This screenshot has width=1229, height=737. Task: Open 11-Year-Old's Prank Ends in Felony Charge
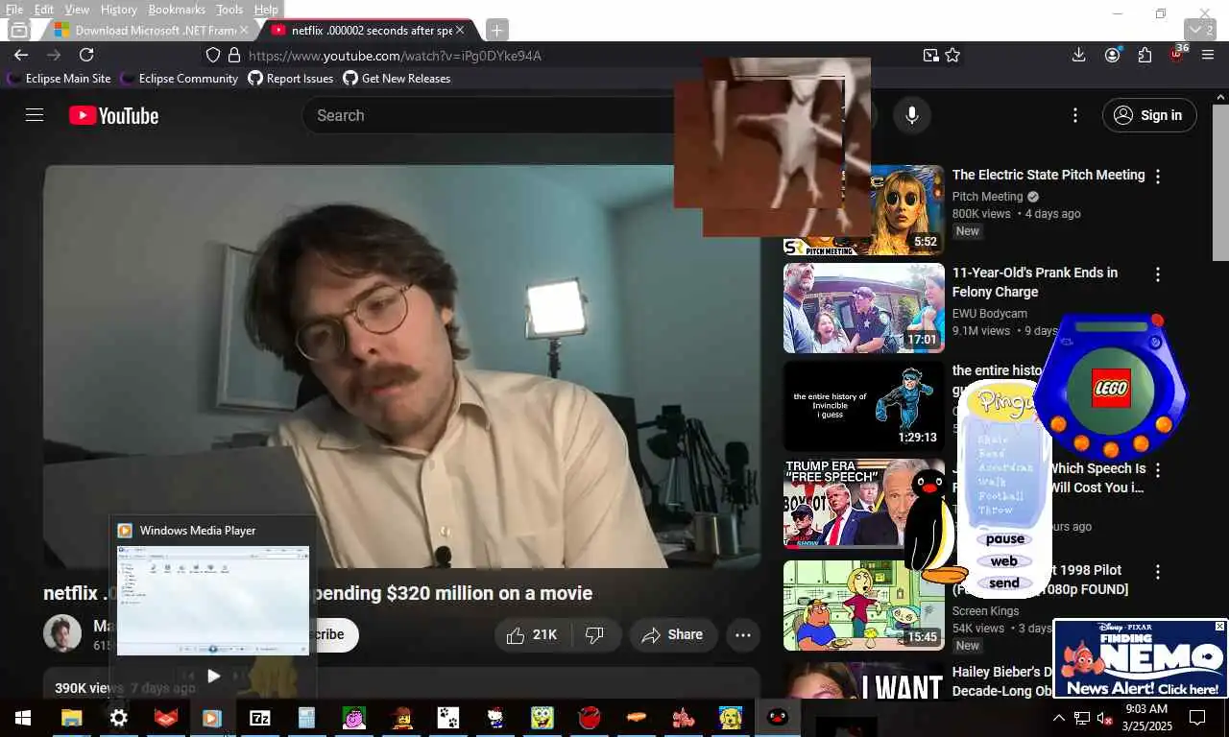[1035, 282]
